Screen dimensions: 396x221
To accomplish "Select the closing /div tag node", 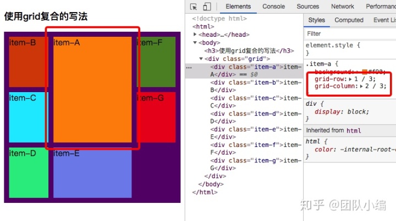I will pyautogui.click(x=215, y=176).
